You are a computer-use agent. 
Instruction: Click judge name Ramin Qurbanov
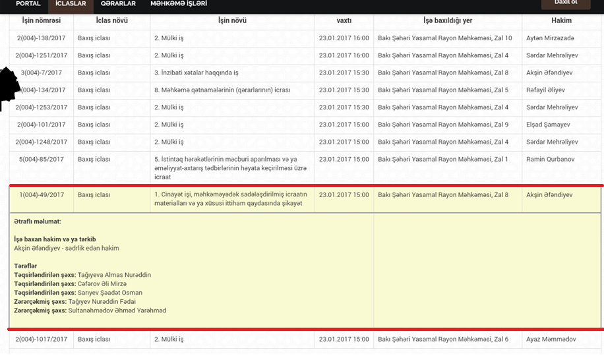pos(550,160)
